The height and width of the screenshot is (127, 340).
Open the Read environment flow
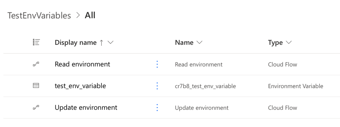[x=82, y=64]
